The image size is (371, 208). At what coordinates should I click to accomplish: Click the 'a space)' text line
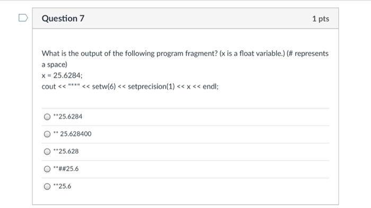pos(55,65)
